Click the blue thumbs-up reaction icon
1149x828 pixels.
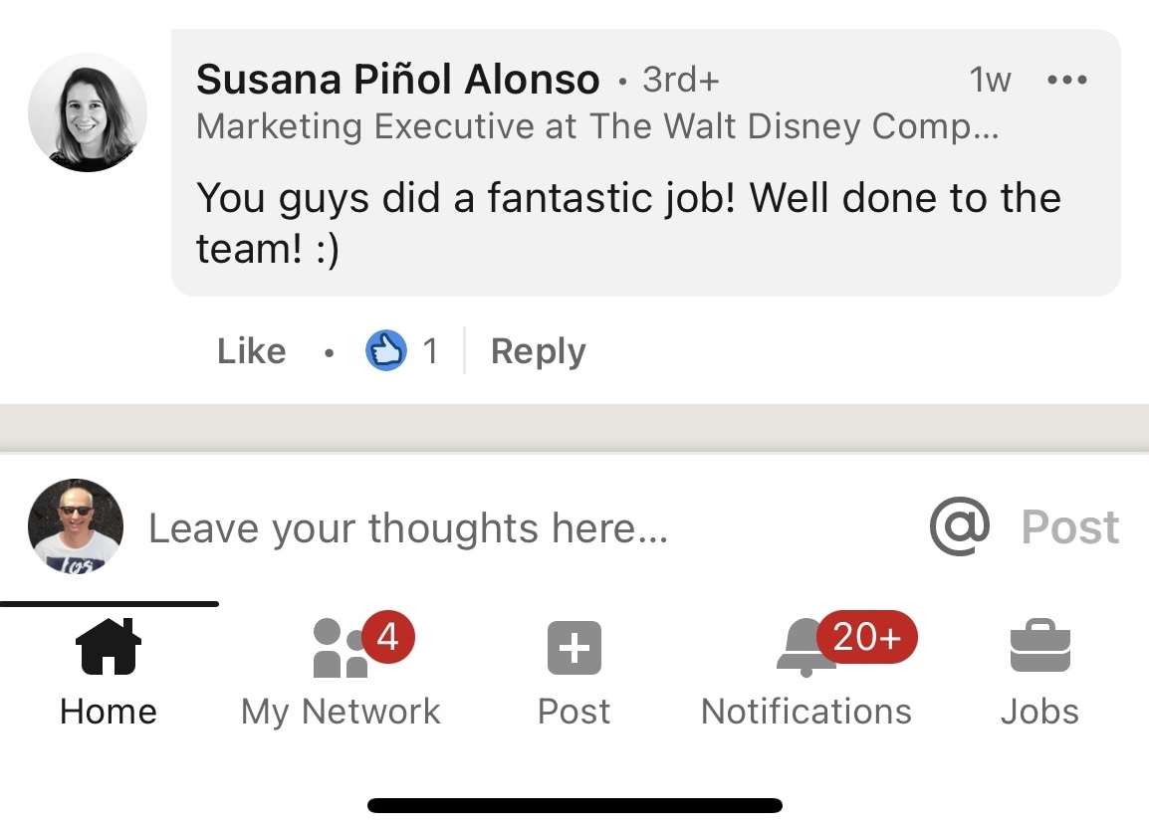tap(386, 350)
